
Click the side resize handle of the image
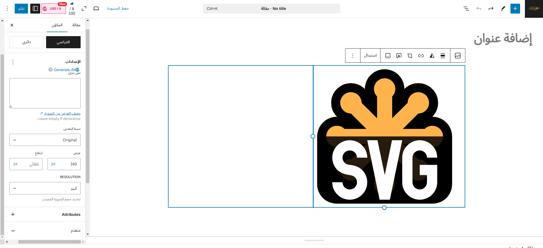tap(313, 136)
